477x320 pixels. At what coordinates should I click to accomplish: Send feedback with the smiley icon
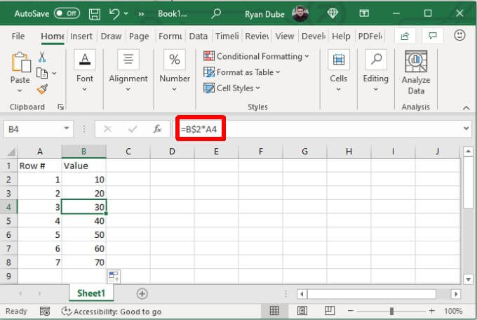459,36
